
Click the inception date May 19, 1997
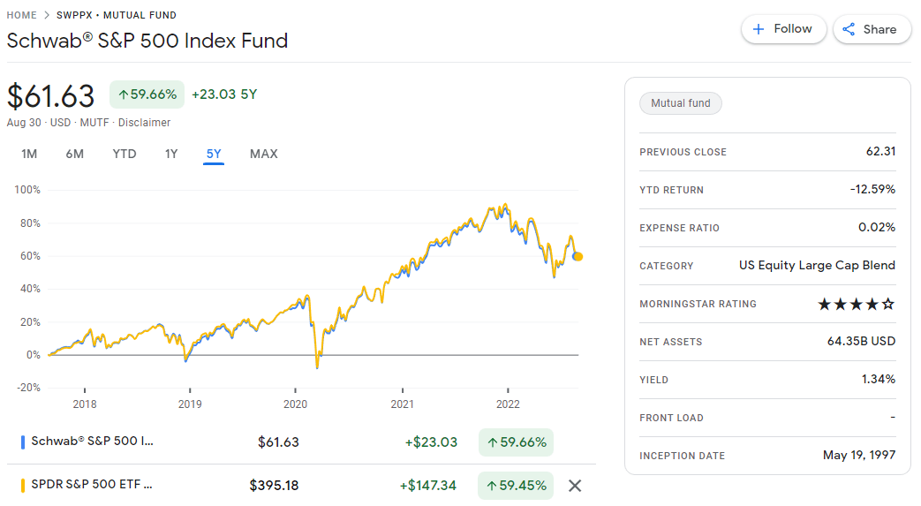click(858, 455)
